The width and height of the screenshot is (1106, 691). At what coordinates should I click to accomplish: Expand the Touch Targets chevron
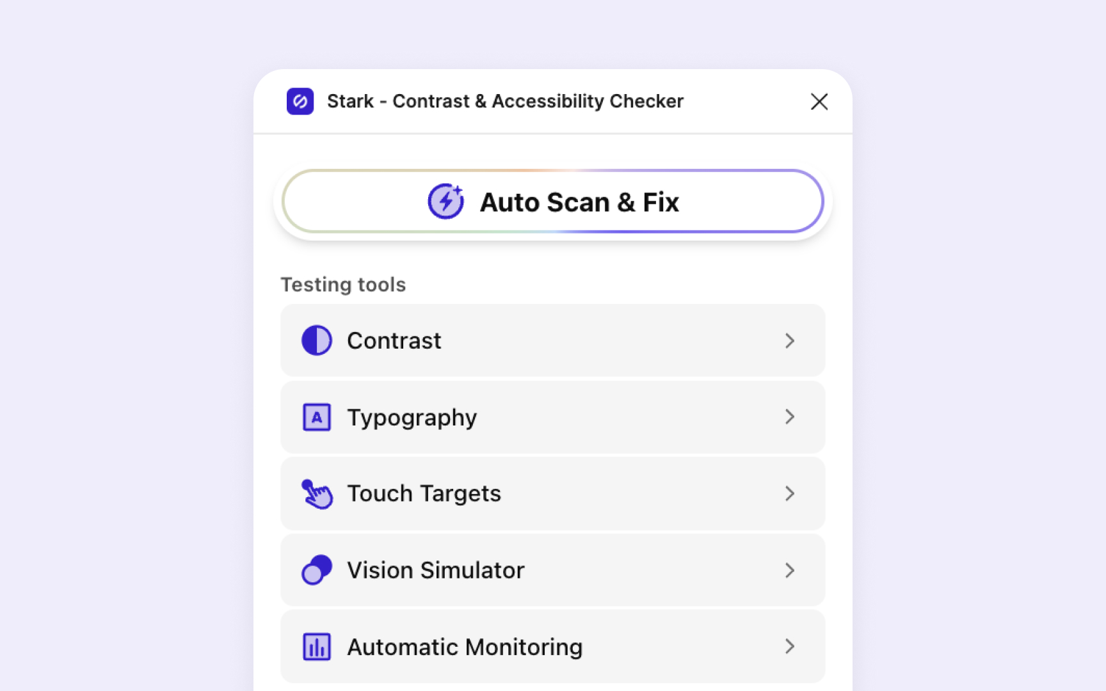790,493
